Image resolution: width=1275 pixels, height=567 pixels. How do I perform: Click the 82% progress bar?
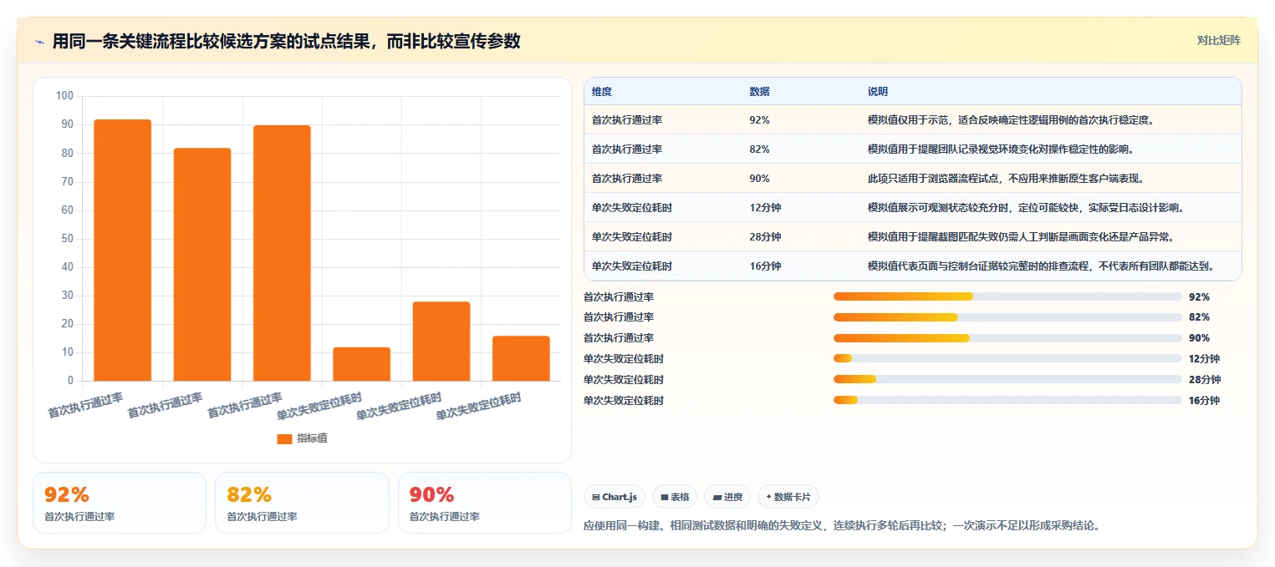[1007, 317]
